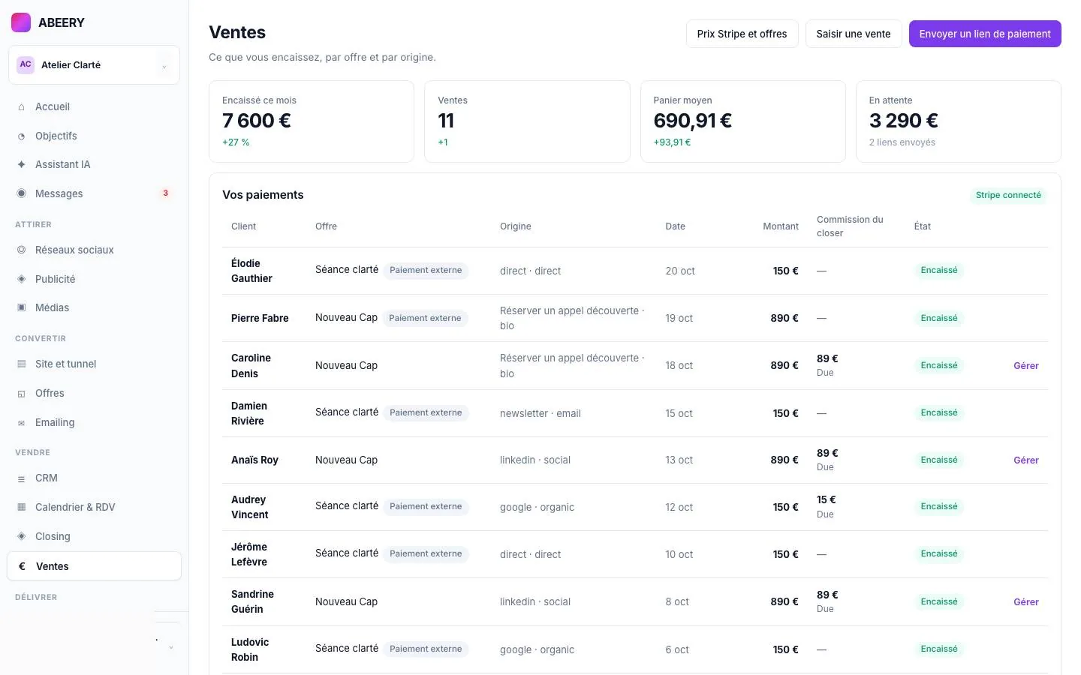Click the Closing sidebar icon
The height and width of the screenshot is (675, 1081).
tap(21, 536)
